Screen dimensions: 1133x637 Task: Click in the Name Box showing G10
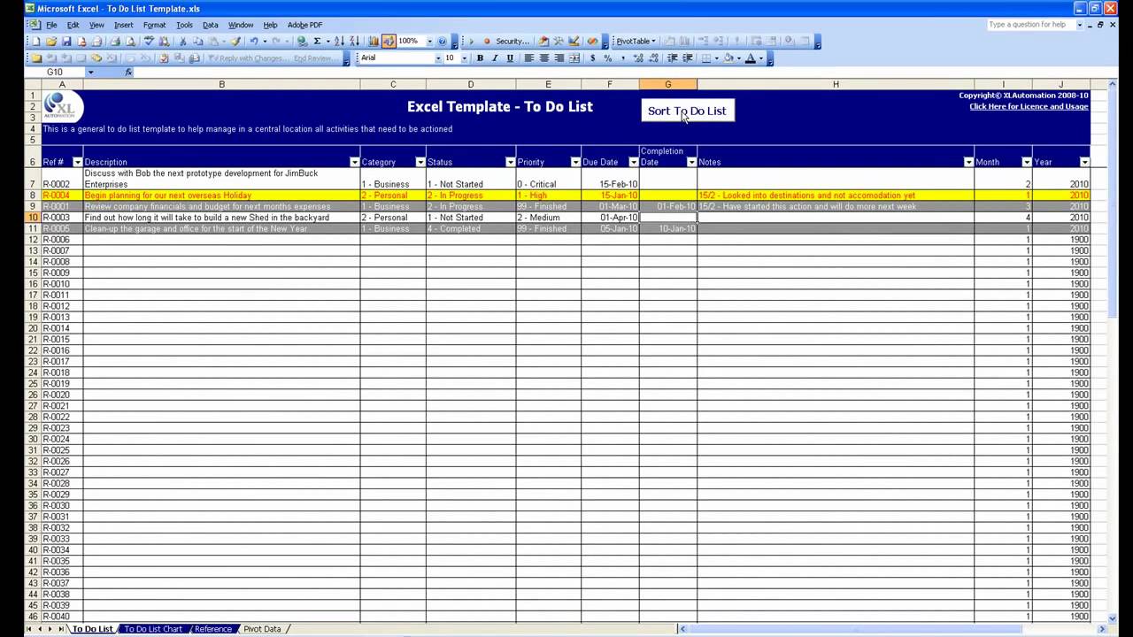[55, 72]
